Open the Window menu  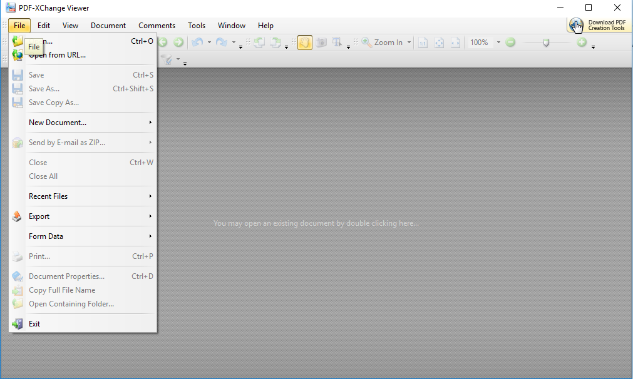(231, 26)
